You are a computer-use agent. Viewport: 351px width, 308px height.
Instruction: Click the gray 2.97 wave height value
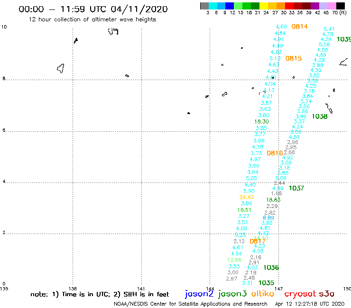click(x=231, y=279)
